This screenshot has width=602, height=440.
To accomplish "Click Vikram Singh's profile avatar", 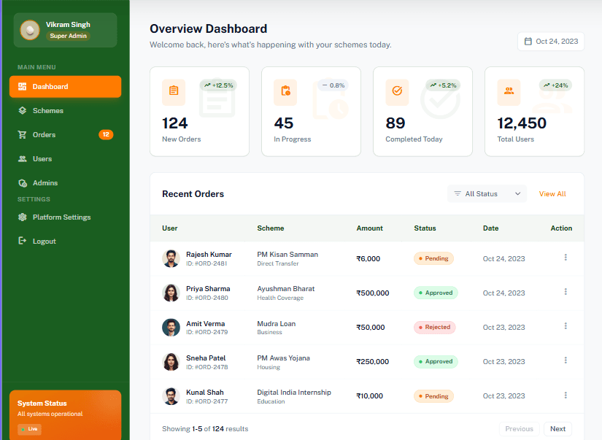I will point(30,30).
